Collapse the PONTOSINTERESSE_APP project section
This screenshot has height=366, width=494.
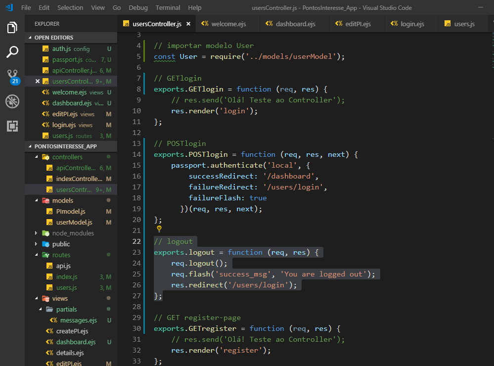[65, 146]
